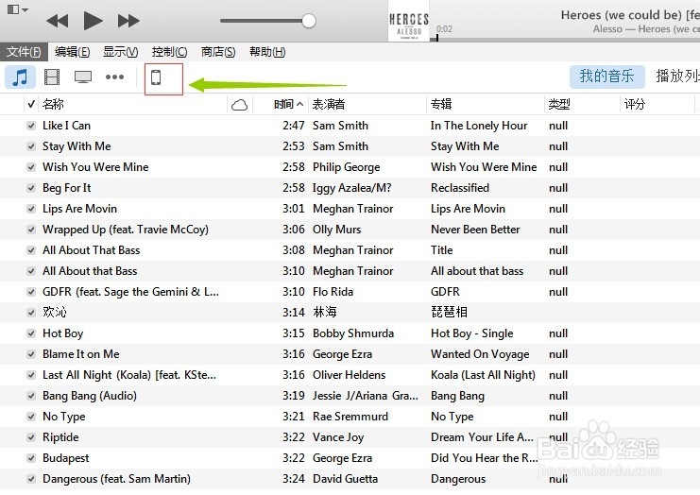700x495 pixels.
Task: Switch to the 播放列表 tab
Action: (x=677, y=77)
